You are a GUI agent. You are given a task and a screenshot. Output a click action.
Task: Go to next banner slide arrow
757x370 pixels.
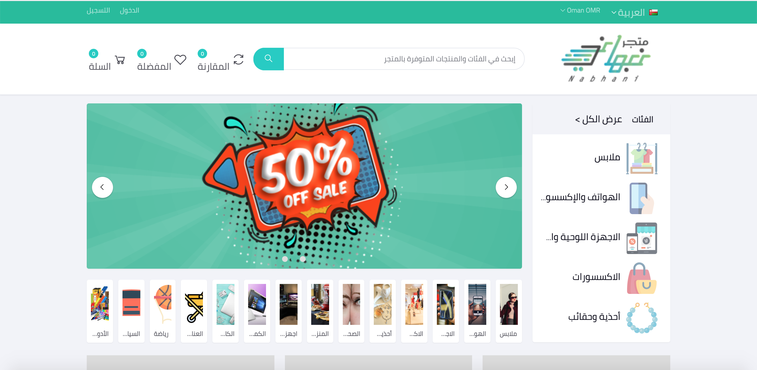click(x=506, y=187)
